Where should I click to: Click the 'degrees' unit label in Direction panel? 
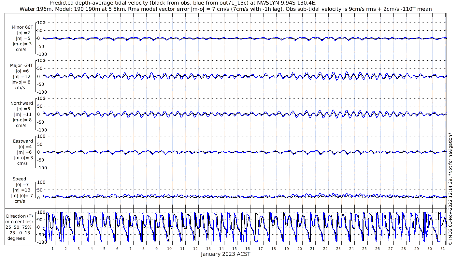[x=16, y=238]
